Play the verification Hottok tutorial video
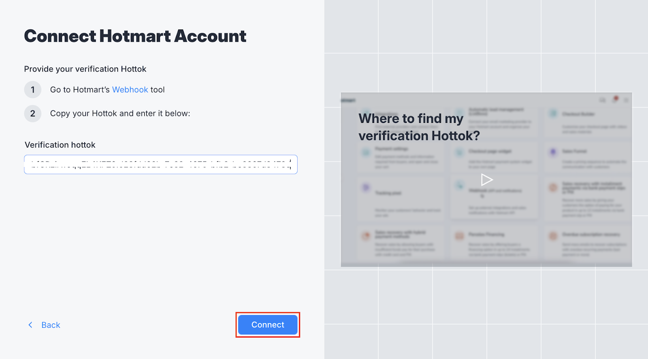Image resolution: width=648 pixels, height=359 pixels. tap(486, 179)
